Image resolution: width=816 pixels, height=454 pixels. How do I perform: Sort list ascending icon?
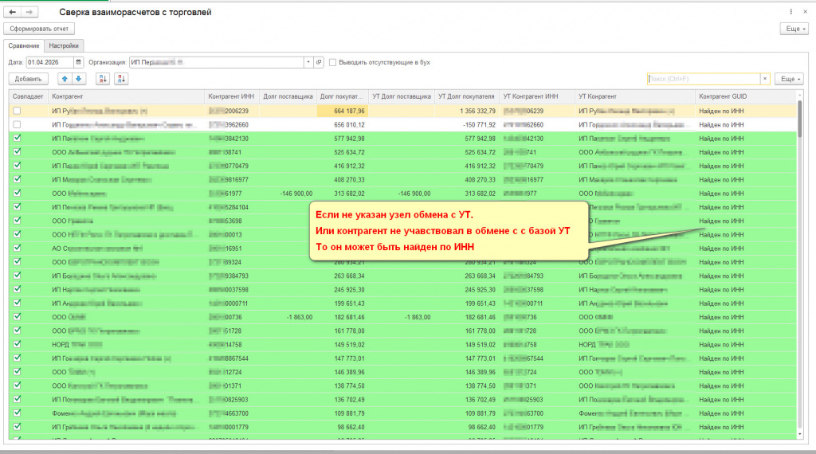coord(103,79)
